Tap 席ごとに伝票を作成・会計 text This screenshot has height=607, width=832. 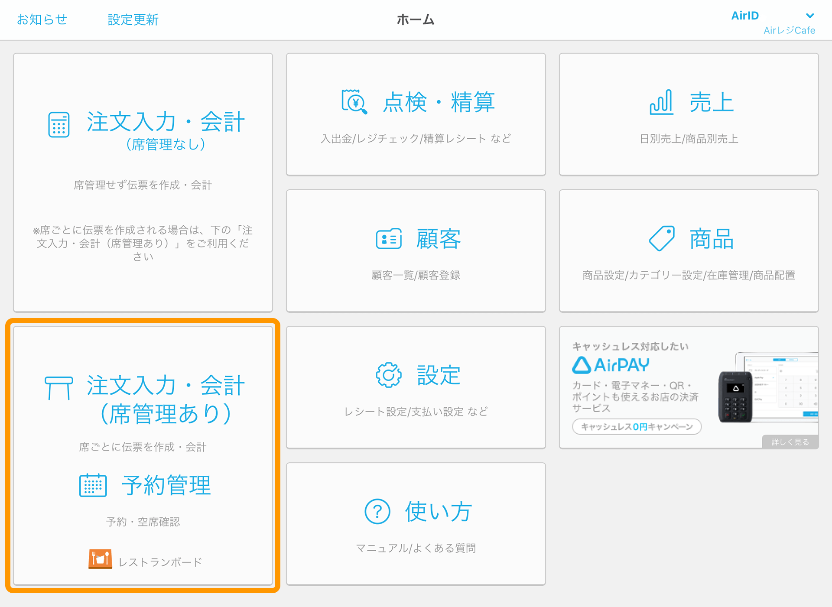click(143, 447)
